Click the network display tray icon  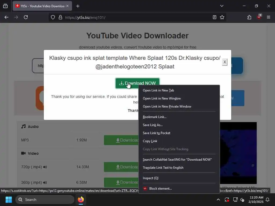[x=235, y=200]
